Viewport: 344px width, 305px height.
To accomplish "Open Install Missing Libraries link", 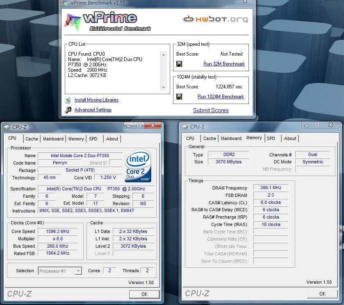I will click(x=96, y=100).
